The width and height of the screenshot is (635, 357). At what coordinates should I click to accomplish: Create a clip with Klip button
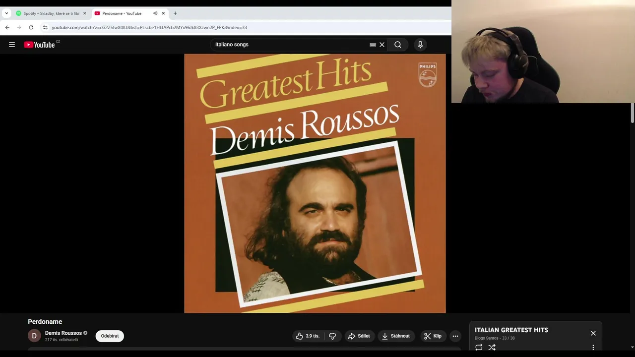(433, 336)
